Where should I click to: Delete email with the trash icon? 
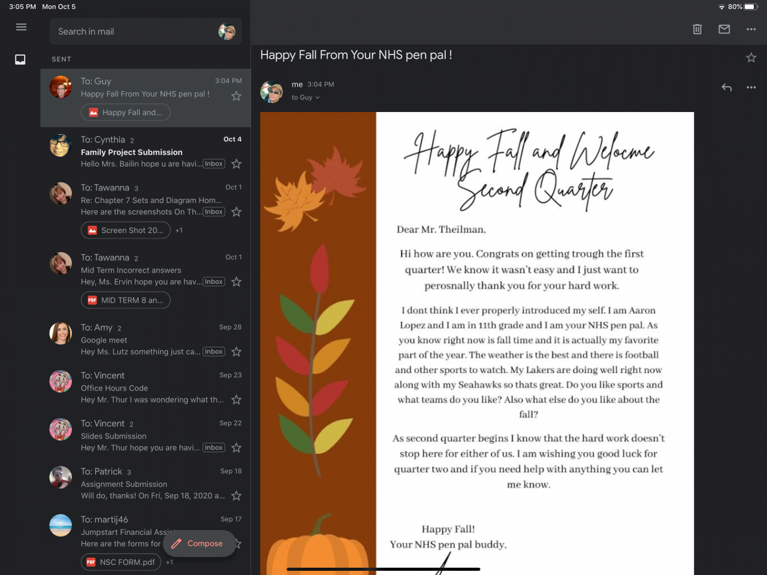point(697,29)
